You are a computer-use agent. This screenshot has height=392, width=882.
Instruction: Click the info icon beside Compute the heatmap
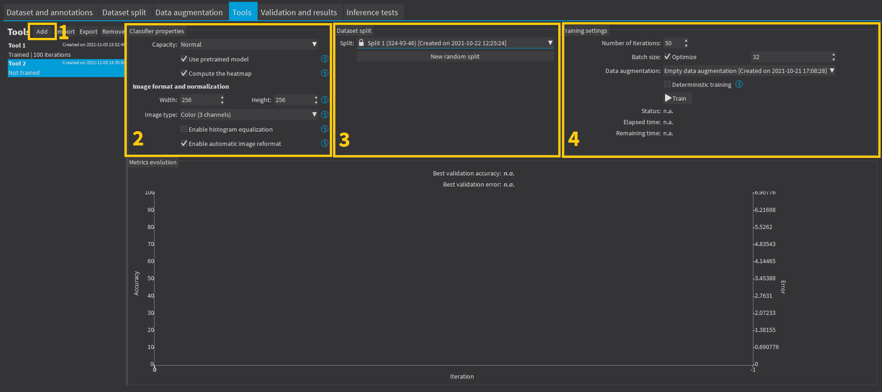[325, 73]
